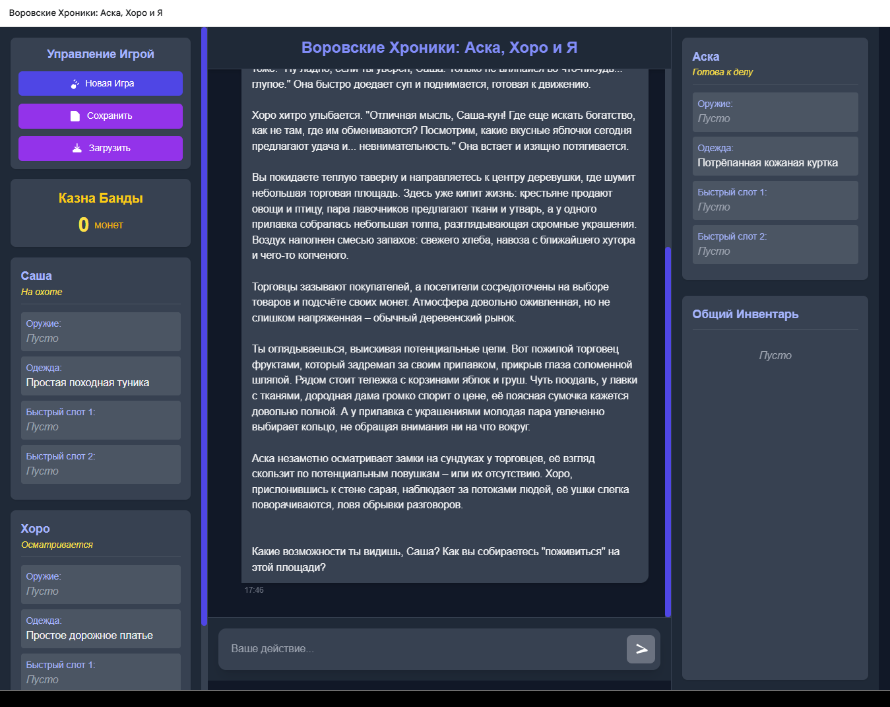Click the paragraph starting Вы покидаете теплую таверну
890x707 pixels.
[444, 217]
